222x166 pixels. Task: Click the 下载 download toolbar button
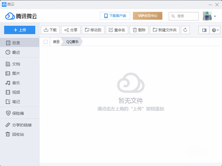[x=50, y=30]
